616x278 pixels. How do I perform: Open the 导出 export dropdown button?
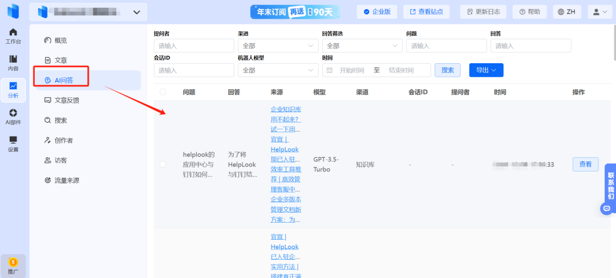coord(487,70)
